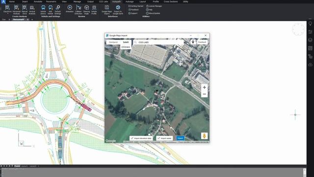314x177 pixels.
Task: Click the application logo menu button
Action: click(x=3, y=1)
